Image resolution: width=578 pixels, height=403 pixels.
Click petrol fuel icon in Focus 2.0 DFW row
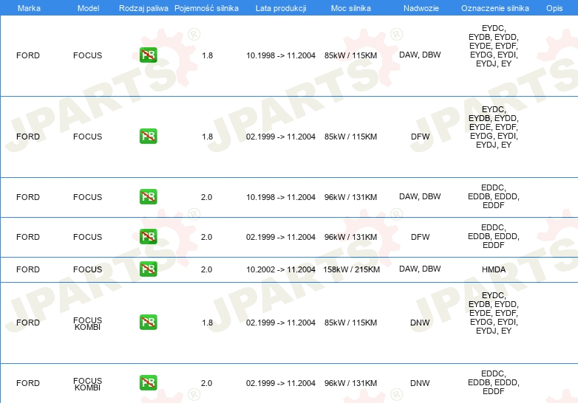click(x=148, y=236)
